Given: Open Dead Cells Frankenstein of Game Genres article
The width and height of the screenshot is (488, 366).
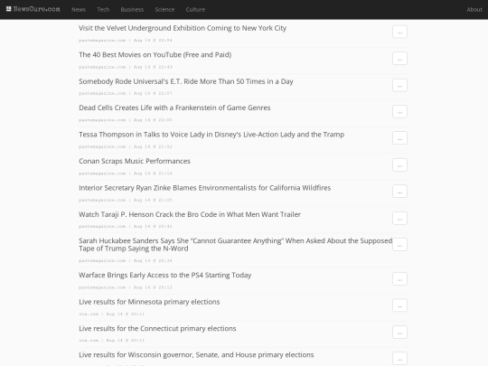Looking at the screenshot, I should [174, 108].
